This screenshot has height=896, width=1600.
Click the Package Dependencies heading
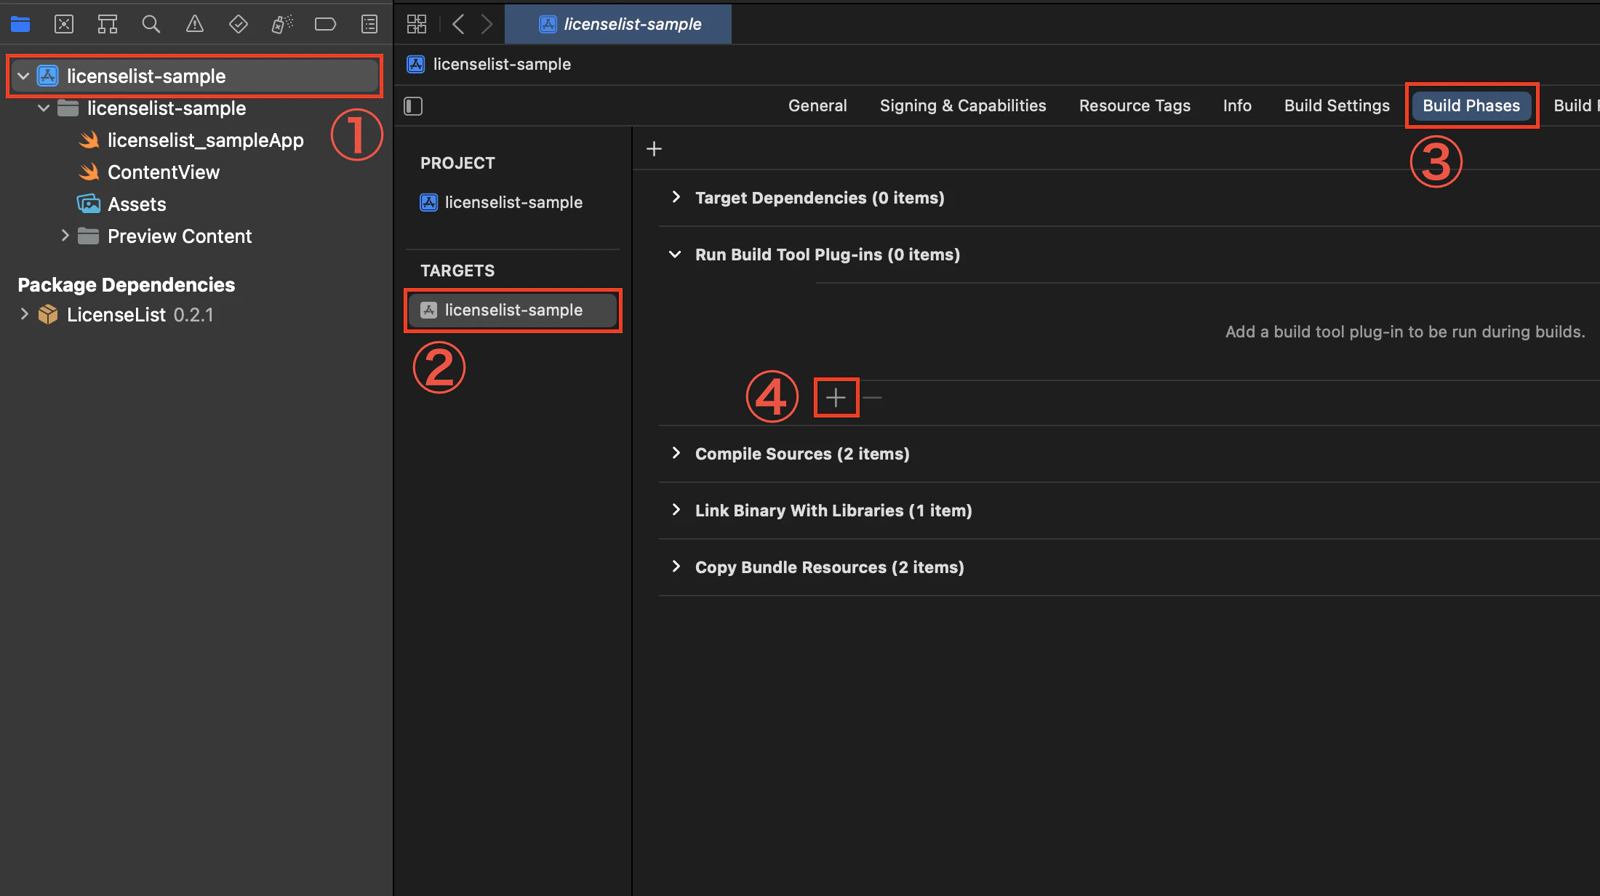pyautogui.click(x=126, y=284)
